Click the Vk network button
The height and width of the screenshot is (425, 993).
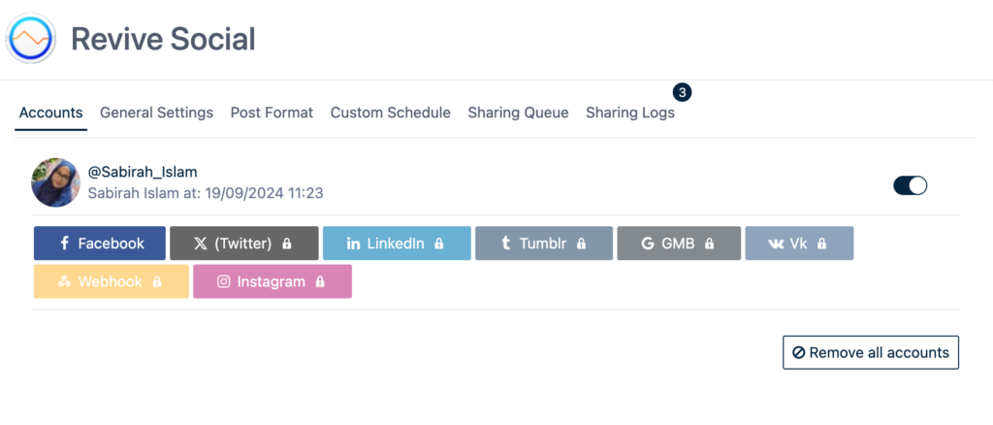pos(799,244)
